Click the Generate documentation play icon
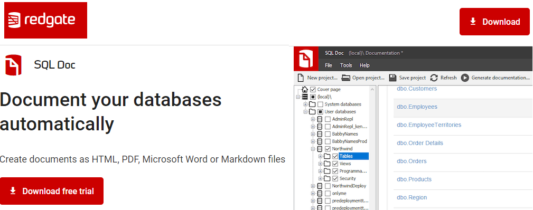This screenshot has height=210, width=533. [465, 78]
